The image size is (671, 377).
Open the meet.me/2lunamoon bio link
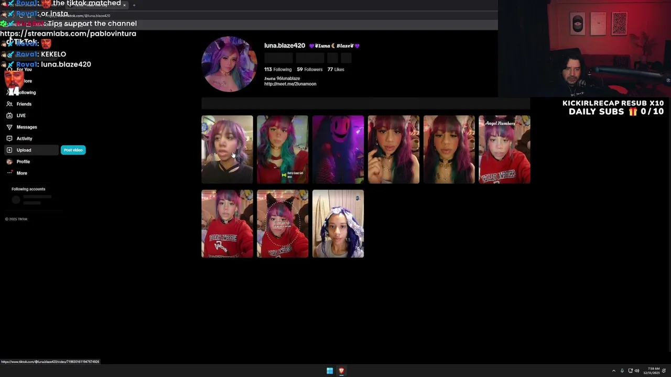click(290, 84)
